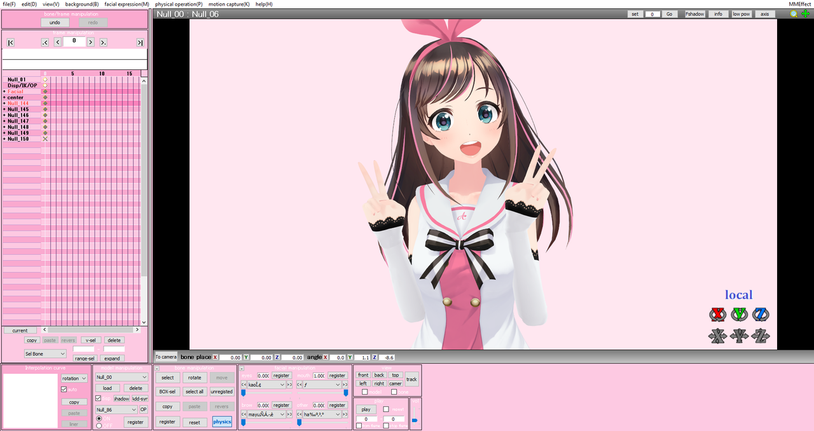Click the local X rotation axis icon
This screenshot has width=814, height=431.
click(x=717, y=314)
